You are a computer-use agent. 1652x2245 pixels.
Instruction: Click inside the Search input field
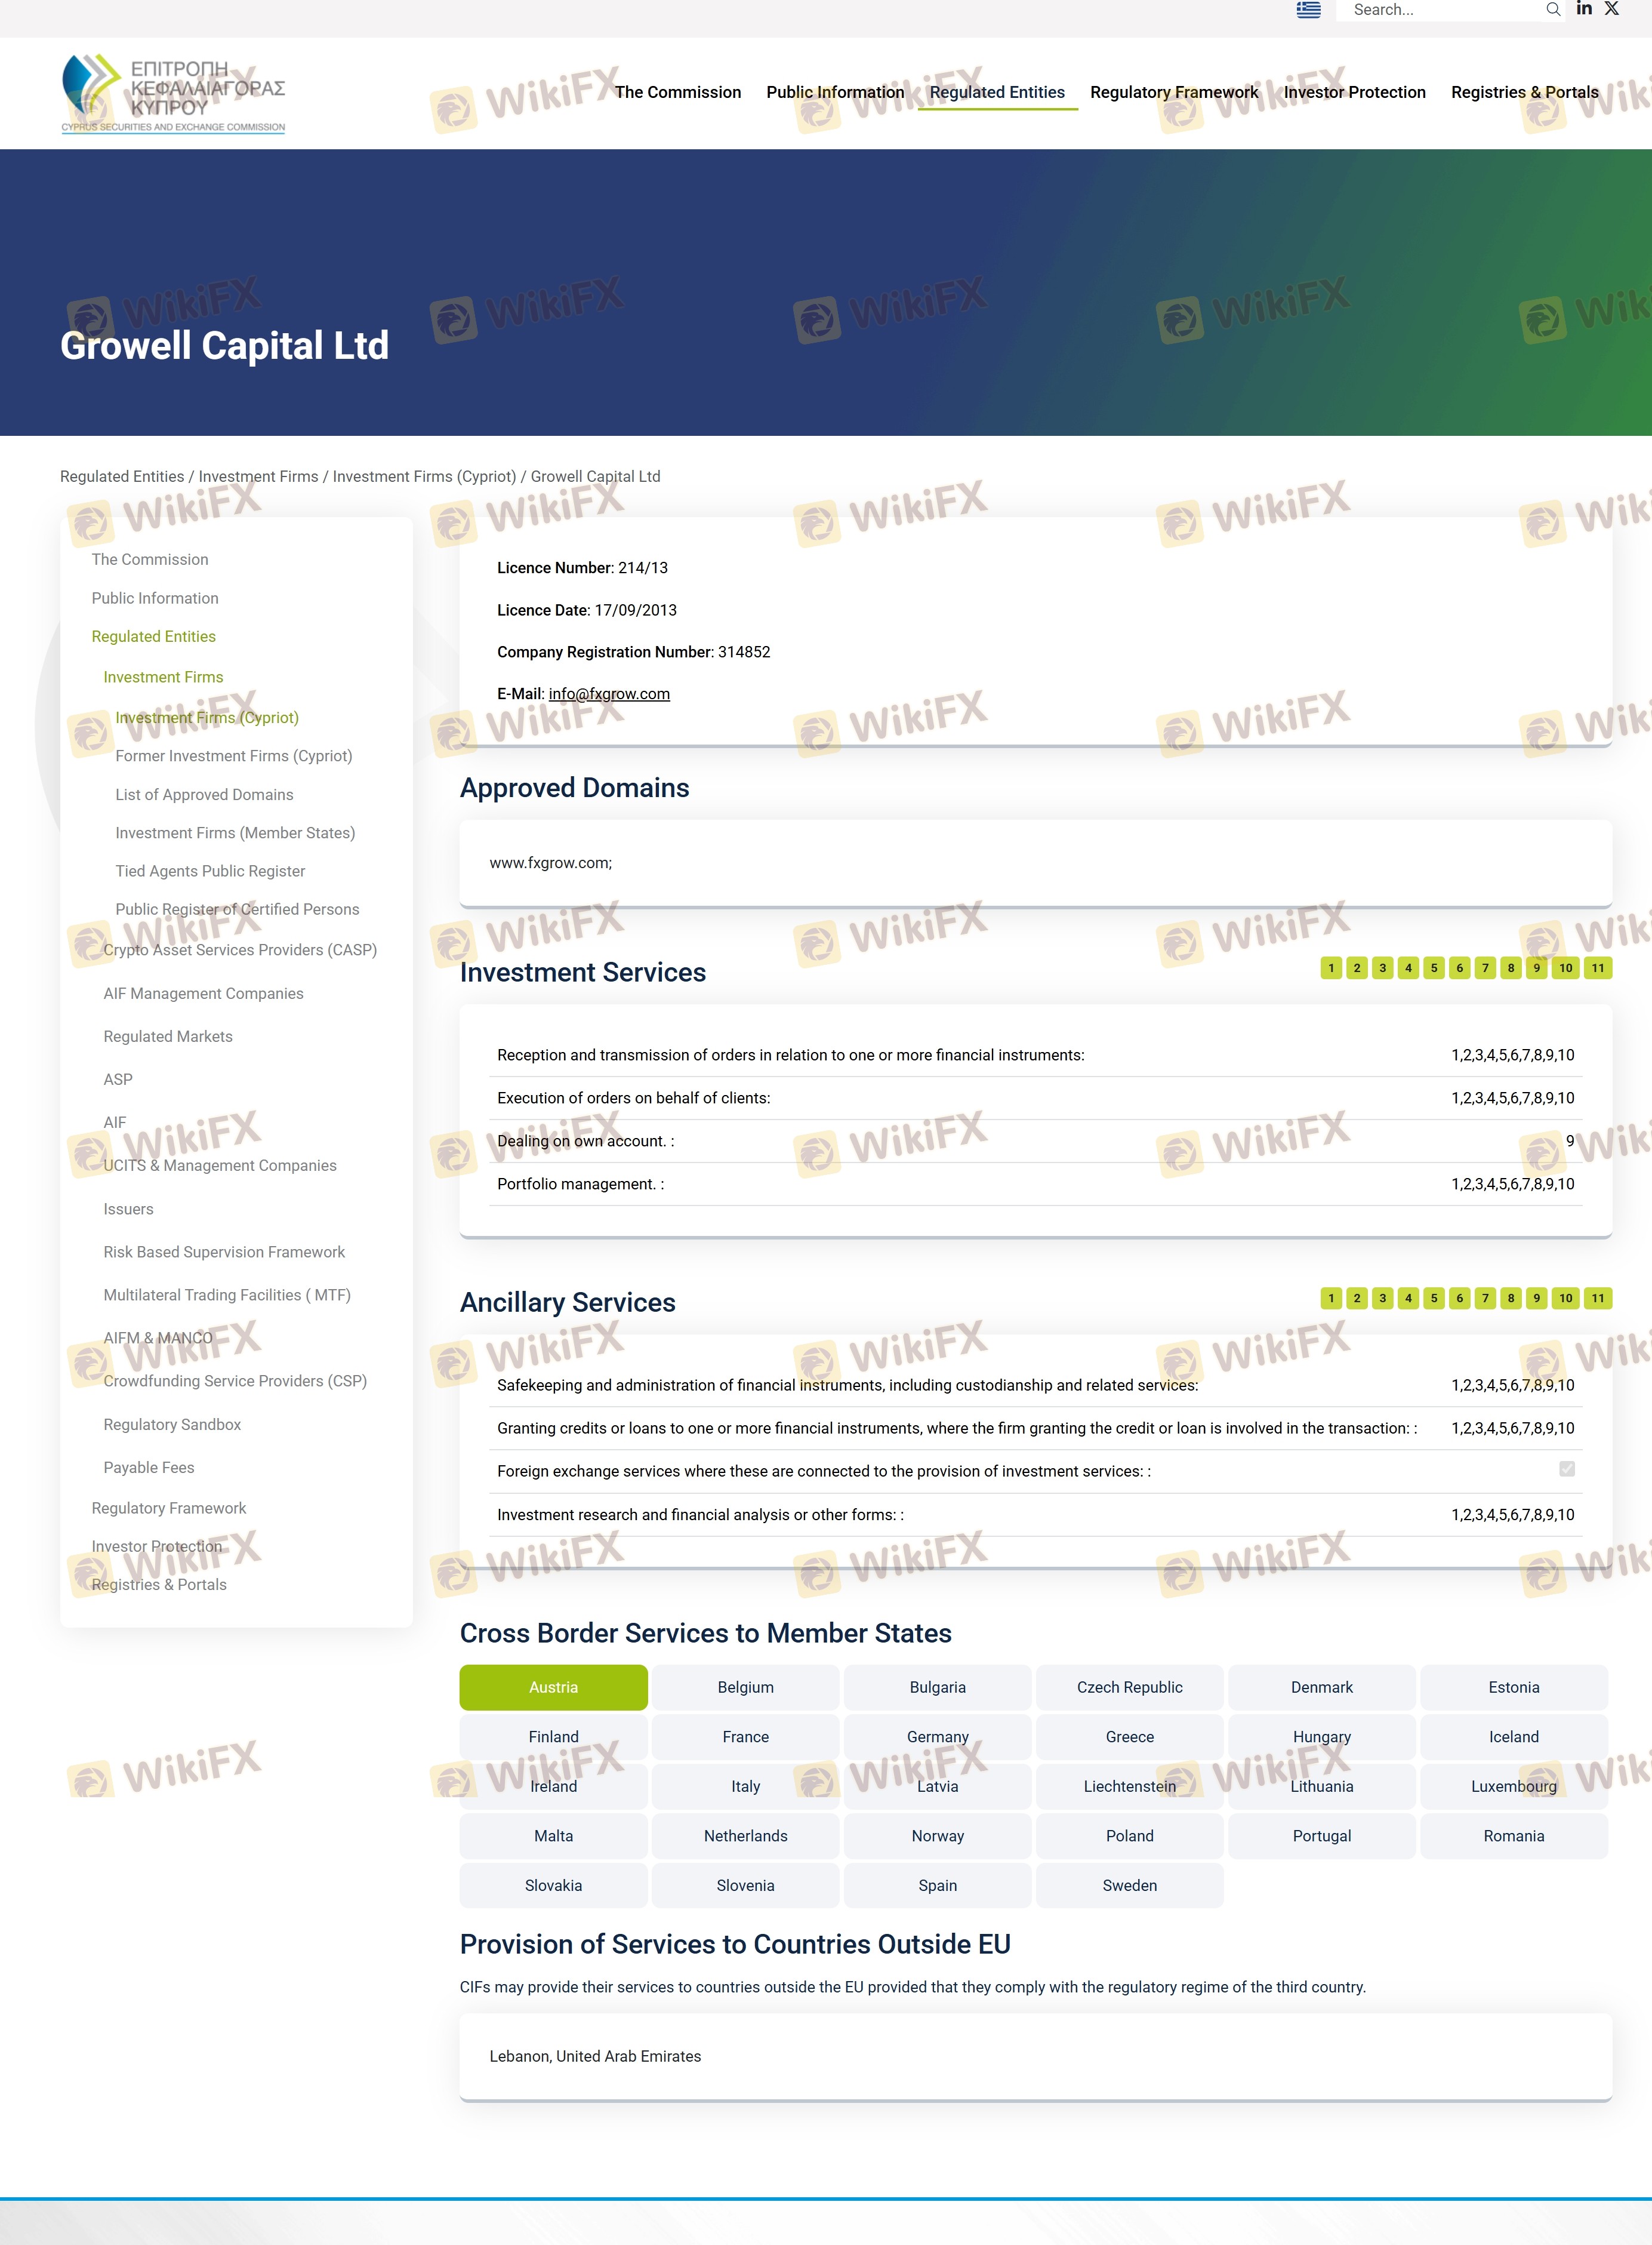1440,10
